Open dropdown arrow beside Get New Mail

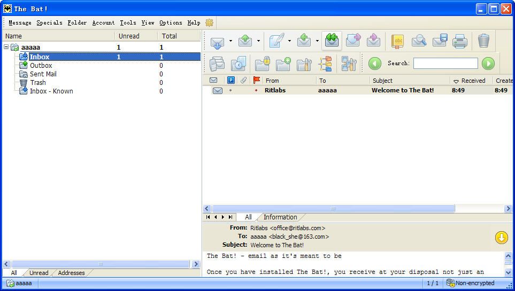click(230, 41)
